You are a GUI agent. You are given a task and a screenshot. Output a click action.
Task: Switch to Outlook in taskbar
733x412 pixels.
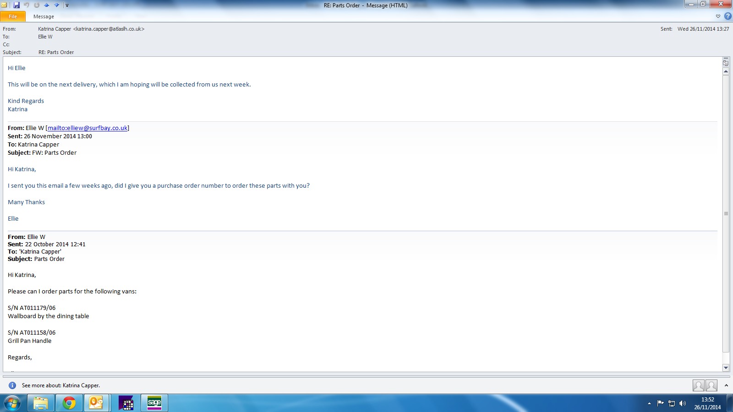pyautogui.click(x=96, y=403)
